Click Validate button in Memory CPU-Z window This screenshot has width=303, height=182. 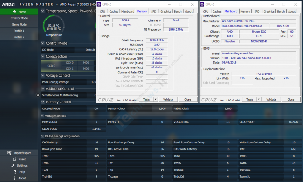168,100
